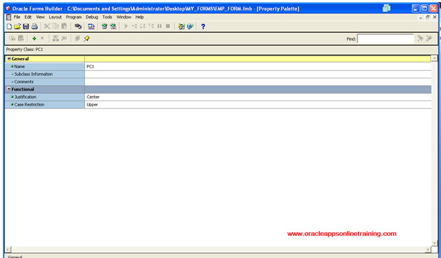Select the Name property row
Image resolution: width=441 pixels, height=258 pixels.
click(218, 66)
